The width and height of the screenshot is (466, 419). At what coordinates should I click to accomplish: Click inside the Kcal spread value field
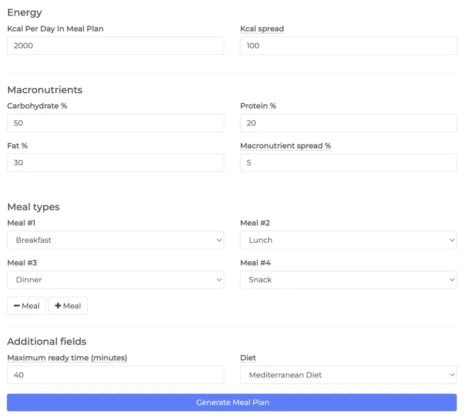(348, 46)
